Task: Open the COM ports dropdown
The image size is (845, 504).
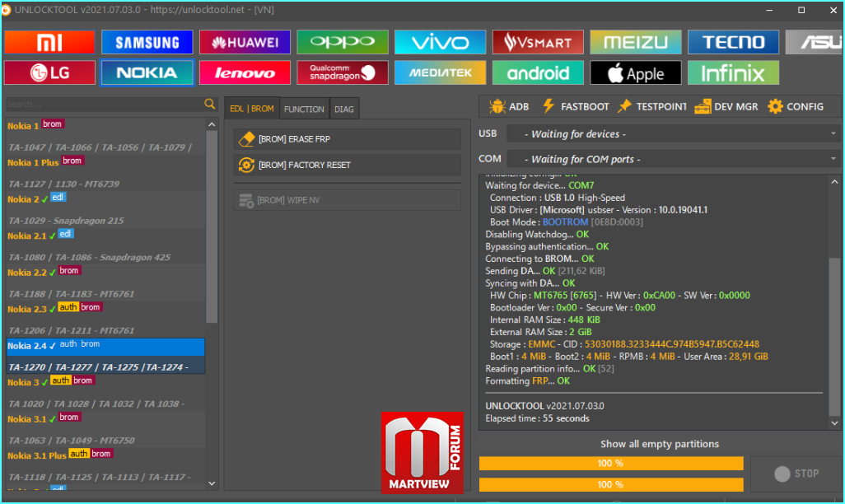Action: pos(673,159)
